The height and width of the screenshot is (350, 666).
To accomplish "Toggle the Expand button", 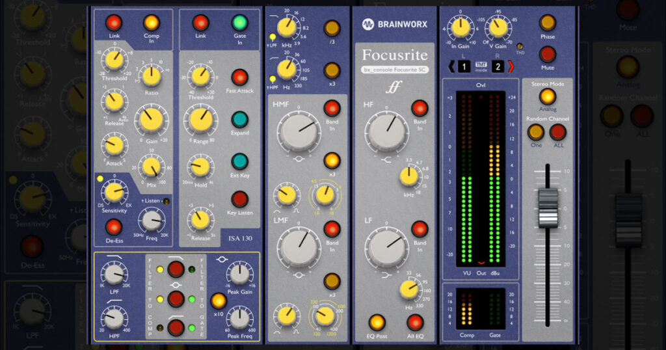I will coord(239,120).
